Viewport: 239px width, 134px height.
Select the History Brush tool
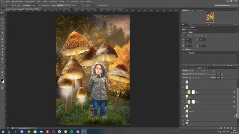coord(2,42)
